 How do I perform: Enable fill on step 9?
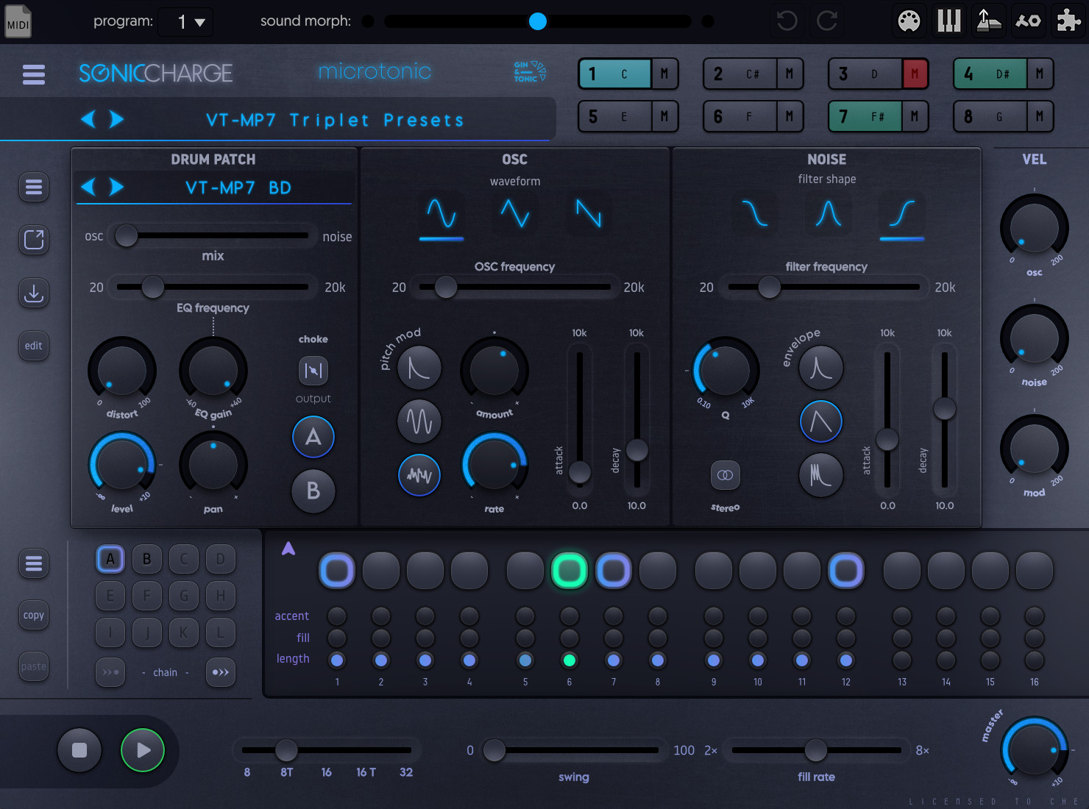tap(714, 638)
